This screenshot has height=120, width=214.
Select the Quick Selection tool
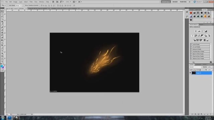pos(2,19)
